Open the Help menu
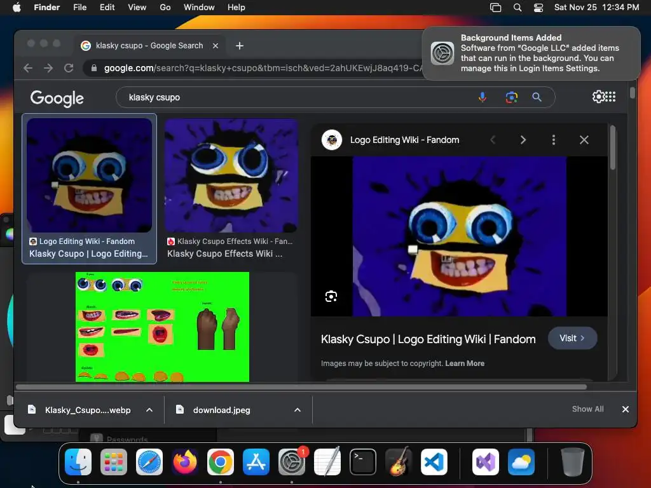The image size is (651, 488). 236,7
